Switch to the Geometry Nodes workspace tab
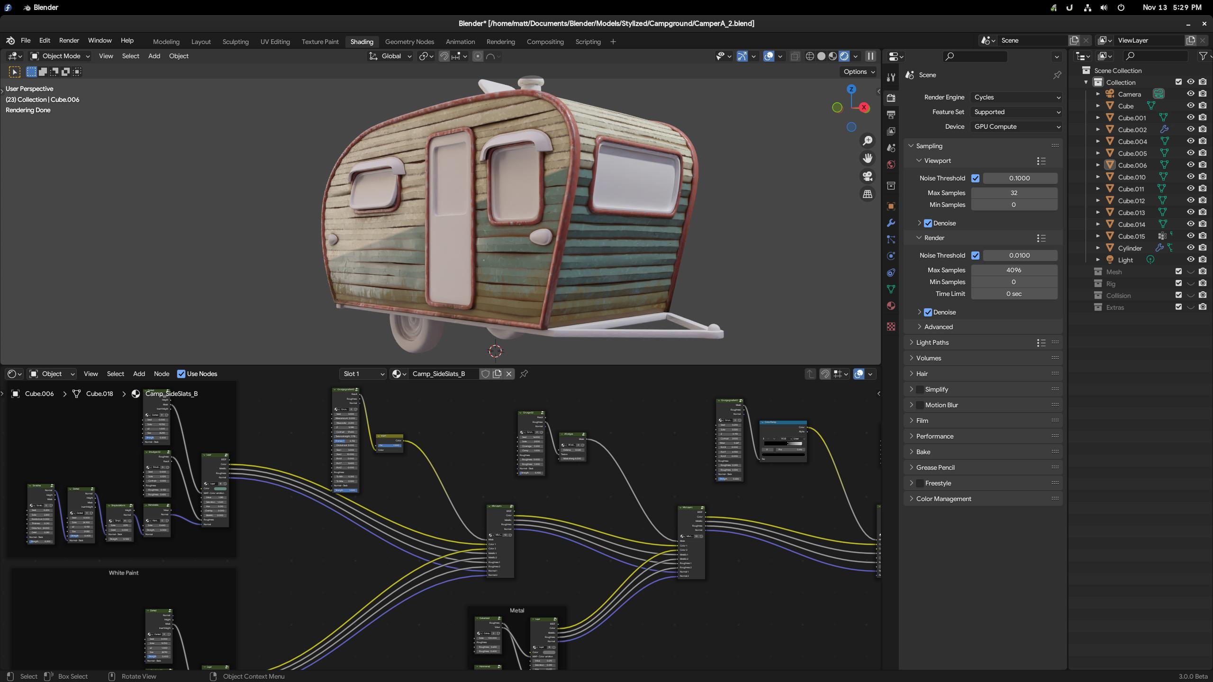The width and height of the screenshot is (1213, 682). (x=409, y=42)
